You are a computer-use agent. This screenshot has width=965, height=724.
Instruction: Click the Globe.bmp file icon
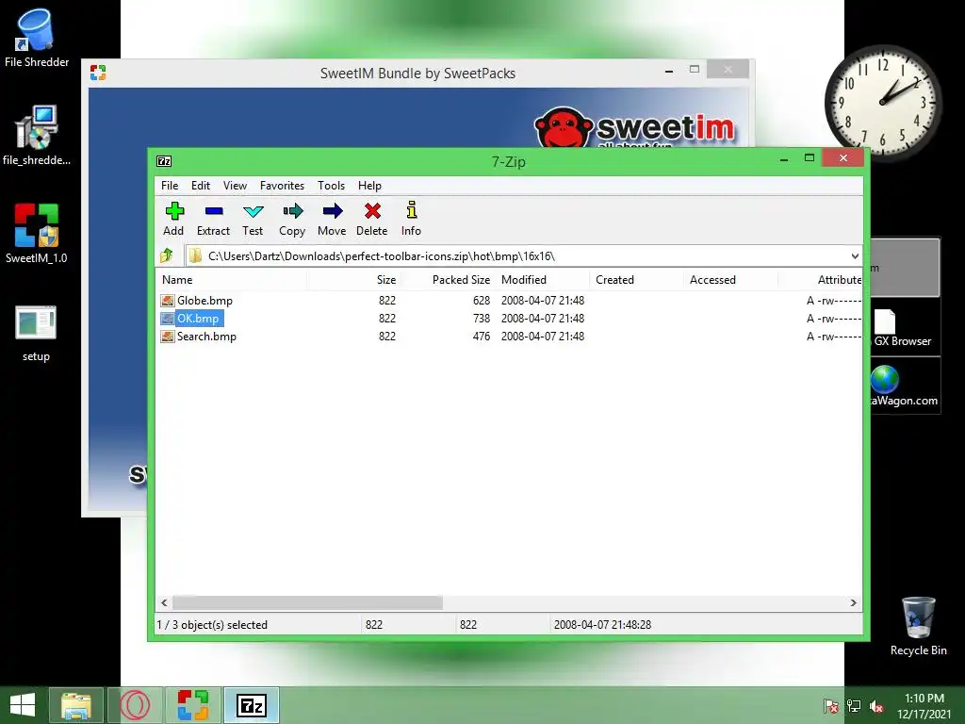tap(168, 301)
